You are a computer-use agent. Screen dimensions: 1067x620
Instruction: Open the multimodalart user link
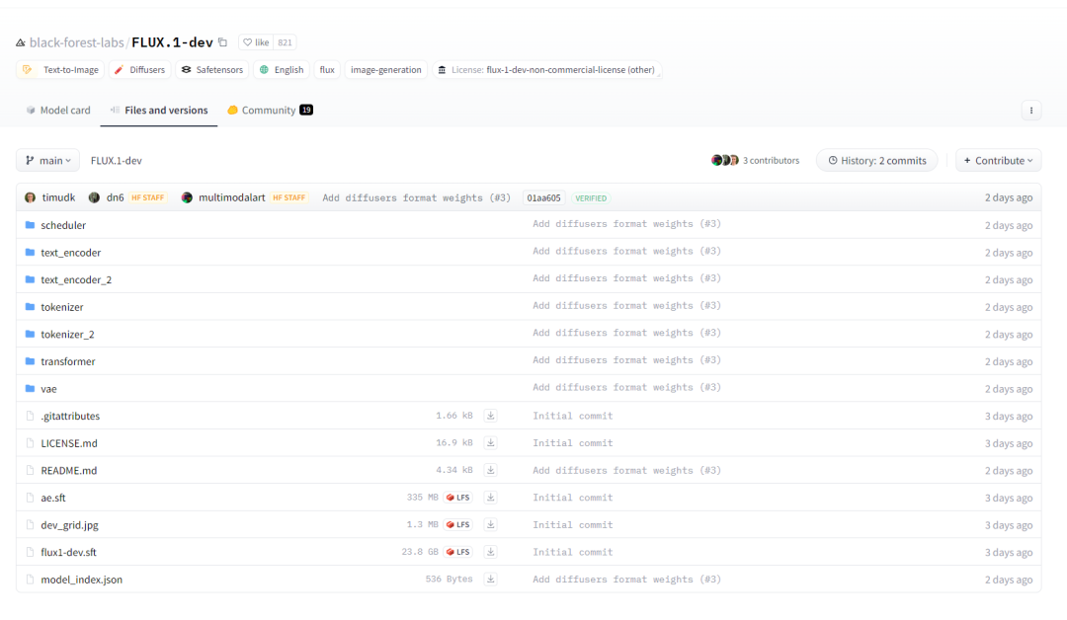pos(231,197)
